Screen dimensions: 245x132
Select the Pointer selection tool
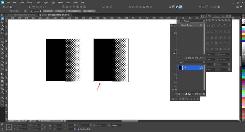coord(2,18)
